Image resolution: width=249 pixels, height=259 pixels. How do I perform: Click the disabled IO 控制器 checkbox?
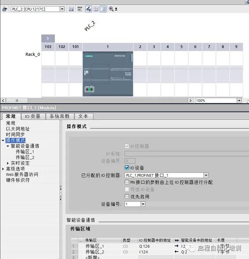(127, 146)
